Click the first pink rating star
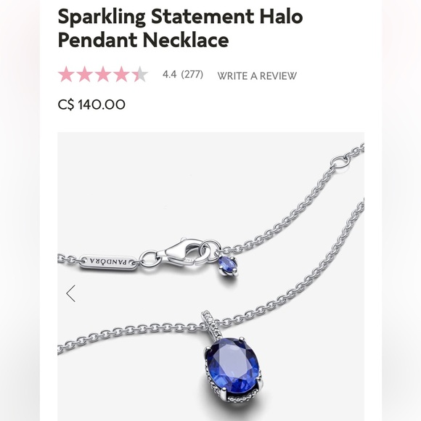421x421 pixels. (66, 74)
